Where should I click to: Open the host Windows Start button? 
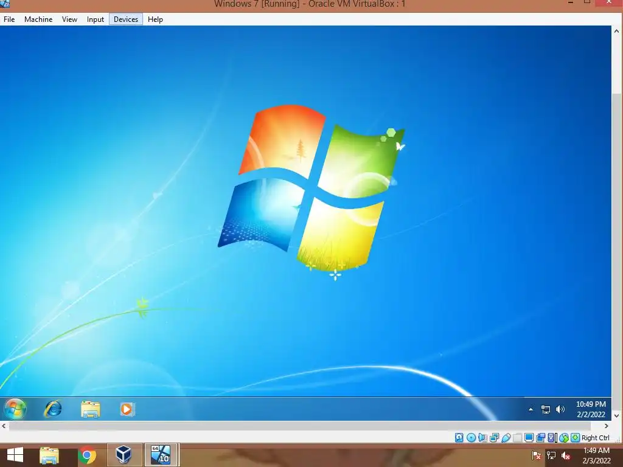pyautogui.click(x=15, y=455)
